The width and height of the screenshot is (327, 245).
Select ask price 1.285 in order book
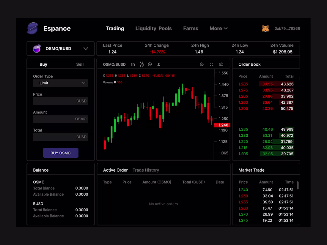click(x=243, y=84)
